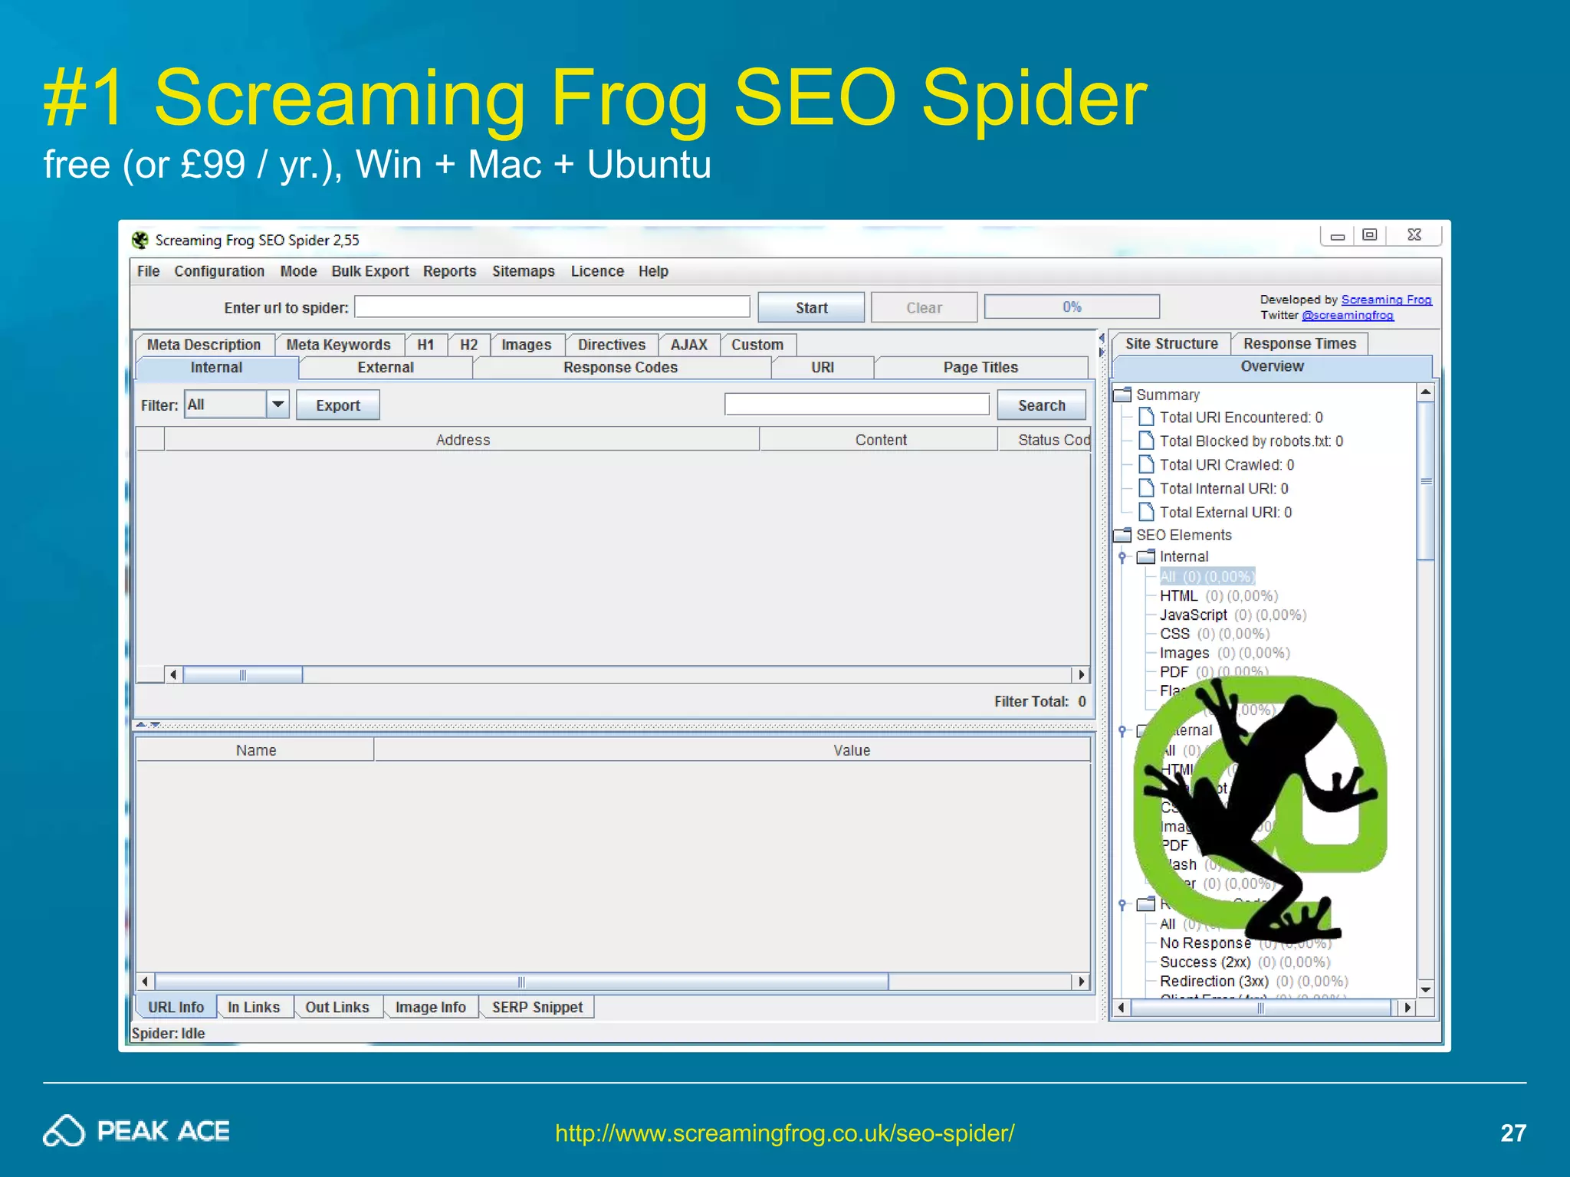Open the Sitemaps menu
The height and width of the screenshot is (1177, 1570).
click(524, 271)
